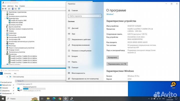
Task: Select Intel(R) HD Graphics 3000 device
Action: click(x=18, y=20)
